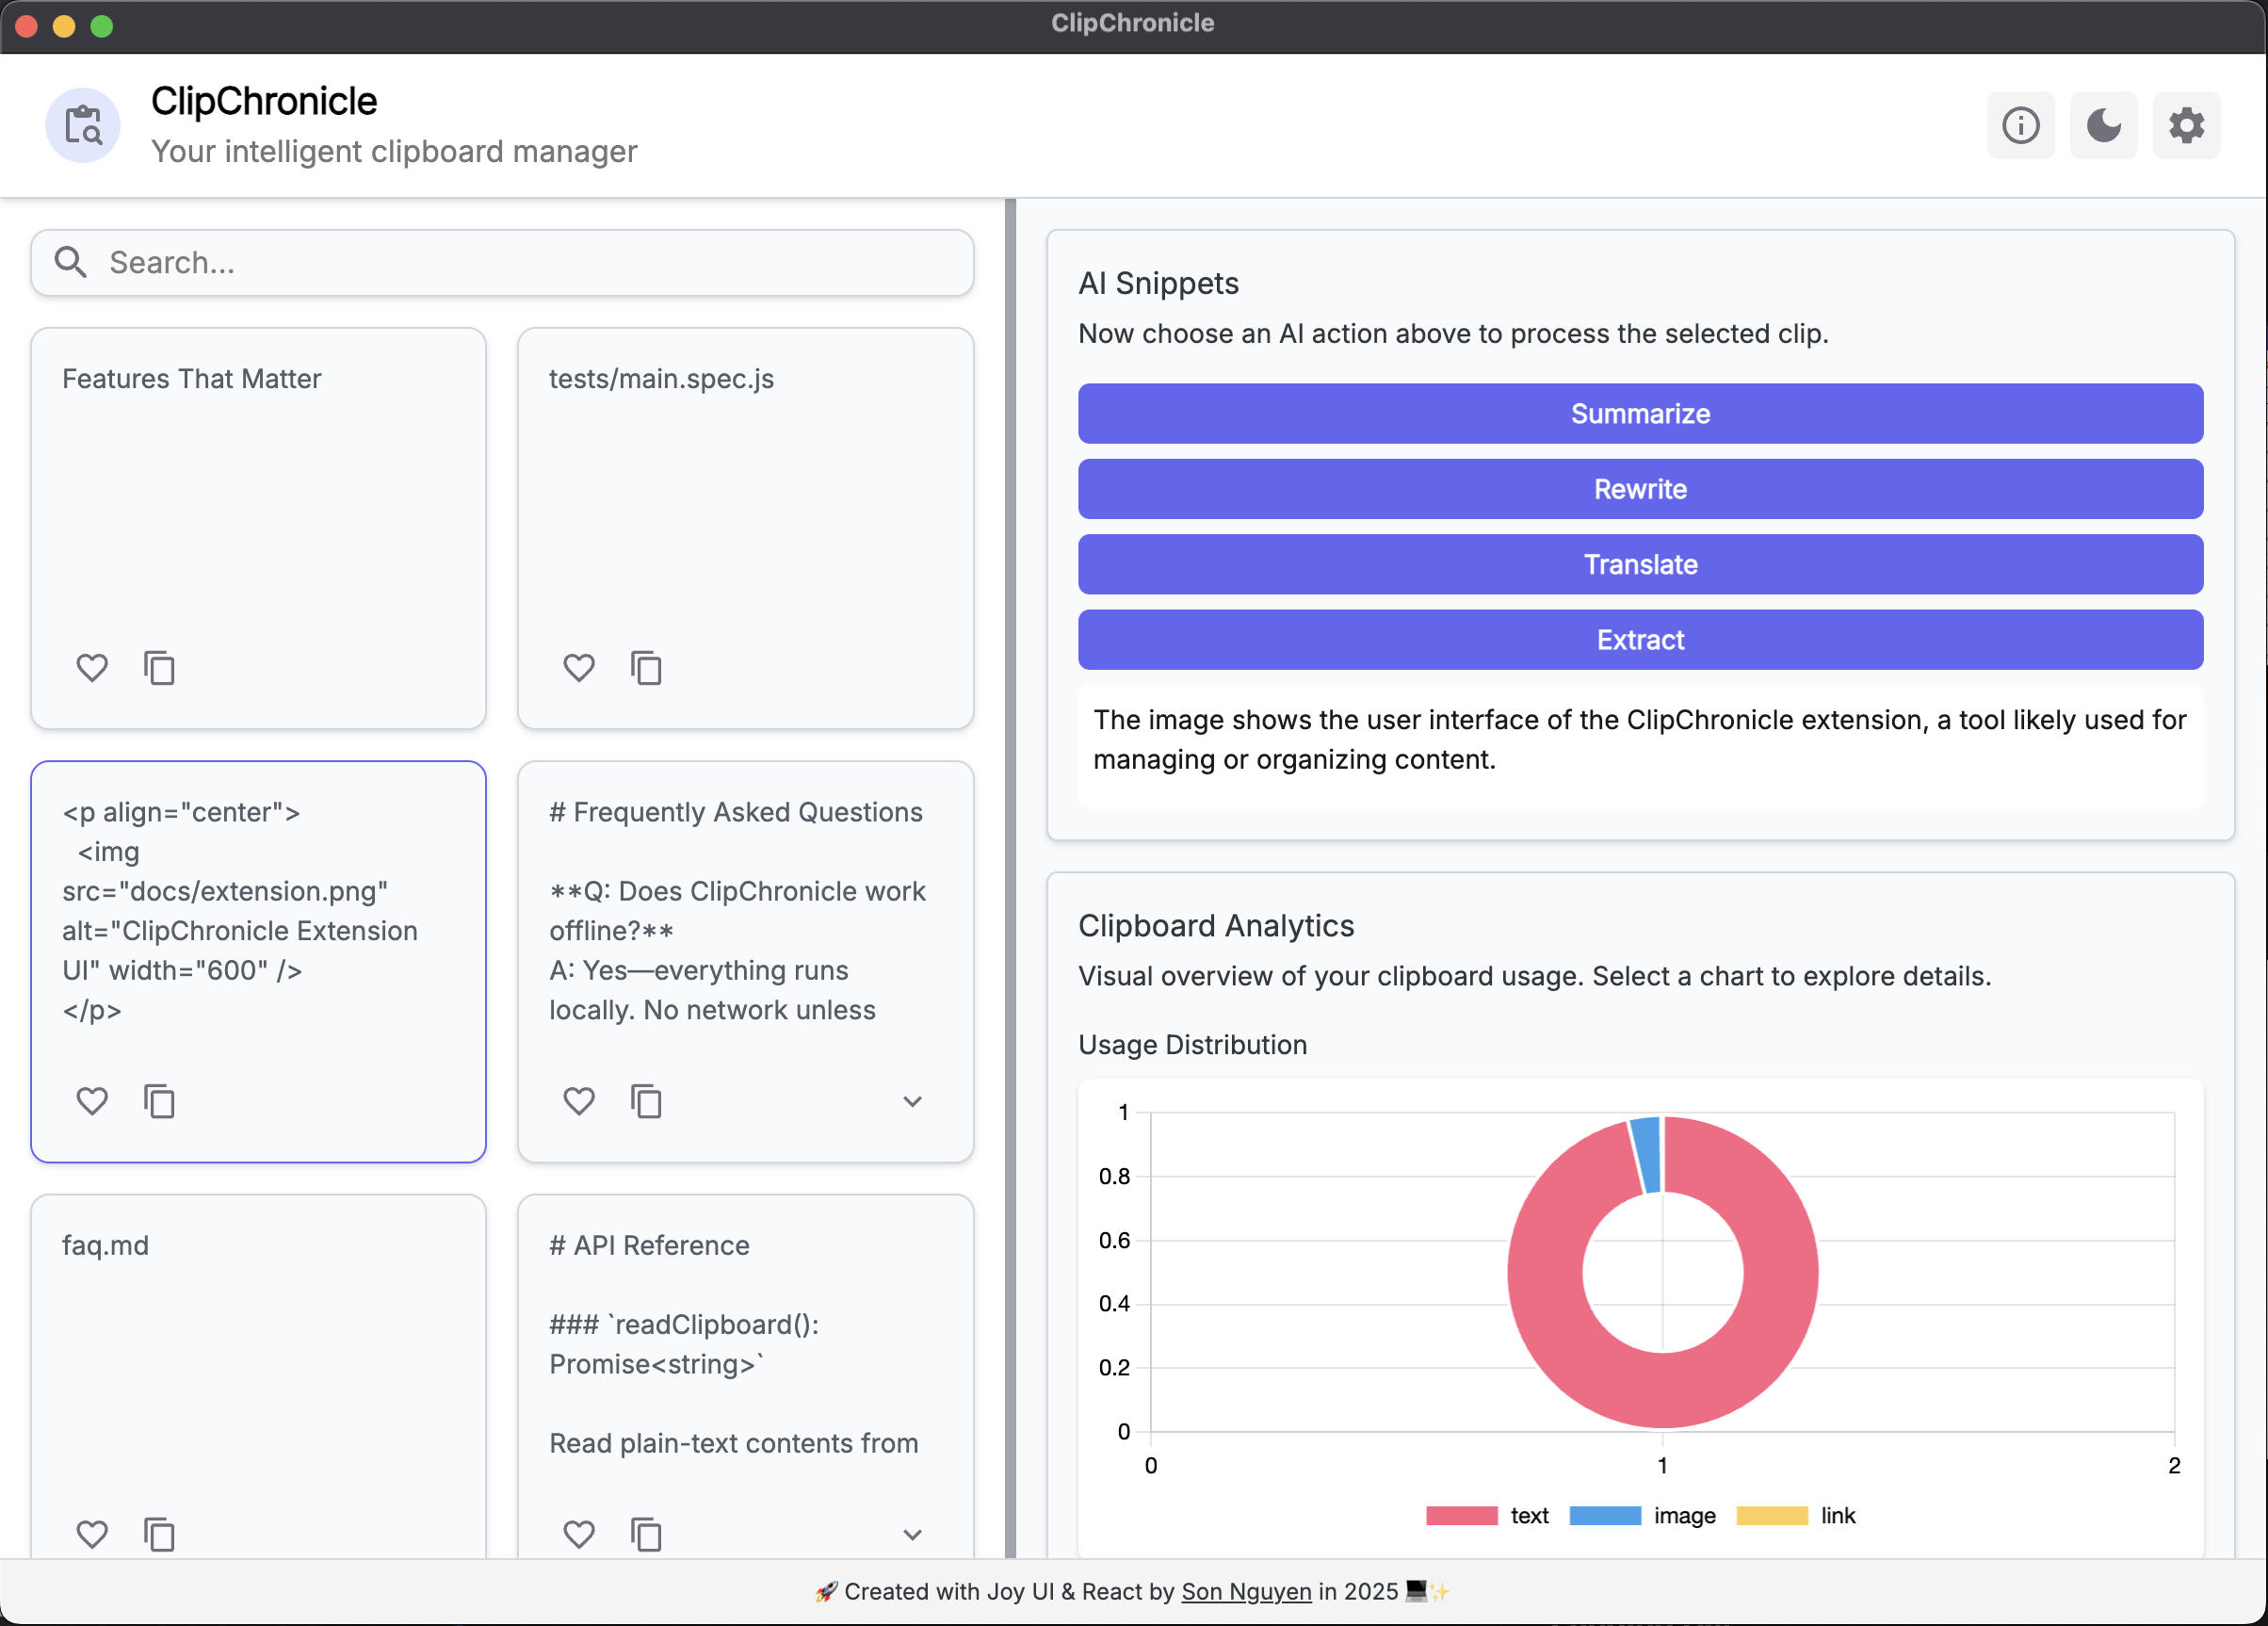The height and width of the screenshot is (1626, 2268).
Task: Favorite the tests/main.spec.js clip
Action: pyautogui.click(x=578, y=667)
